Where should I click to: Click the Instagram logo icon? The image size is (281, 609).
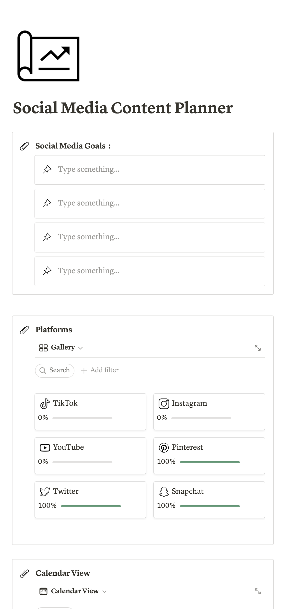164,403
